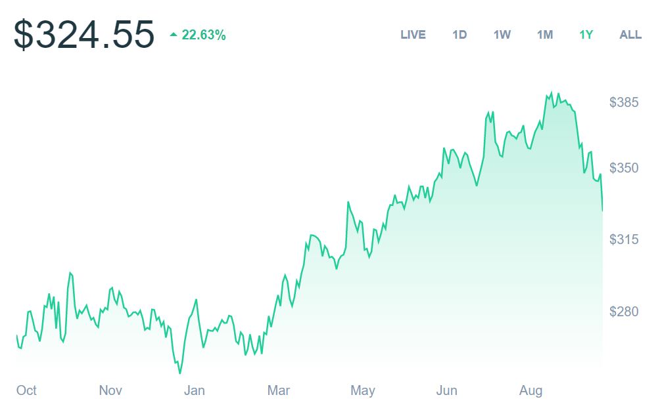Click the Nov label on timeline
Viewport: 660px width, 414px height.
click(x=110, y=391)
